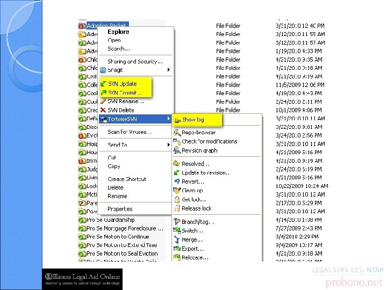Select Pro Se Motion to Extend Time folder
This screenshot has width=387, height=290.
click(122, 245)
